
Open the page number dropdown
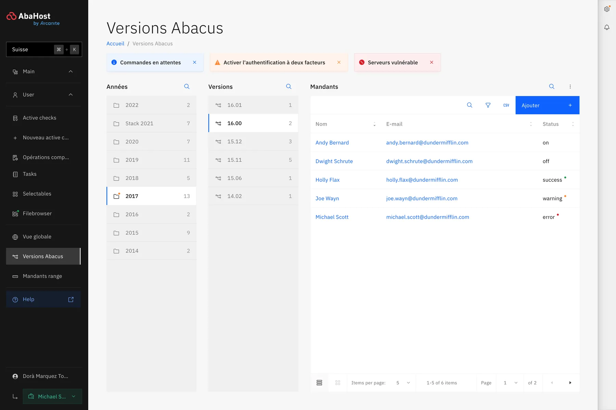[x=510, y=383]
